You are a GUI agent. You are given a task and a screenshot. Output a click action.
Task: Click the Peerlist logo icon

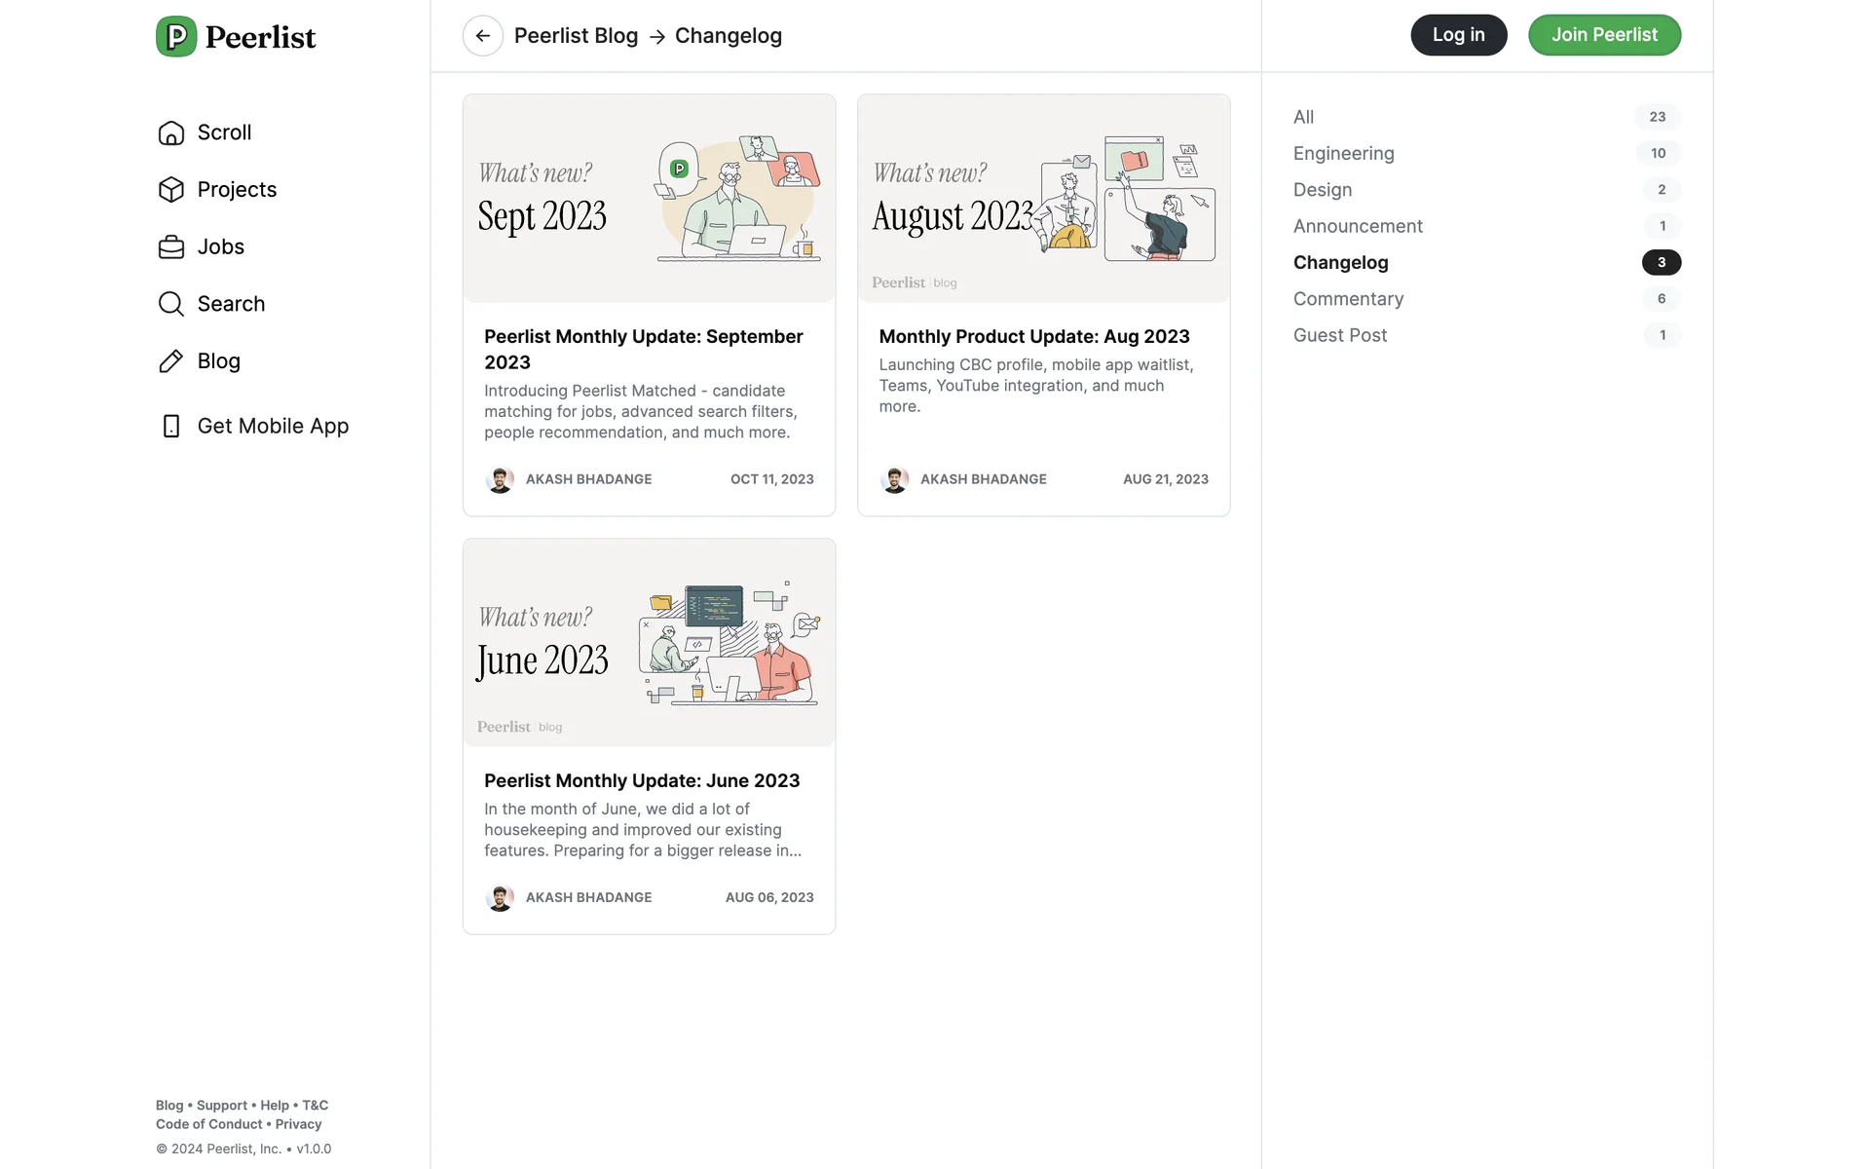(x=176, y=37)
